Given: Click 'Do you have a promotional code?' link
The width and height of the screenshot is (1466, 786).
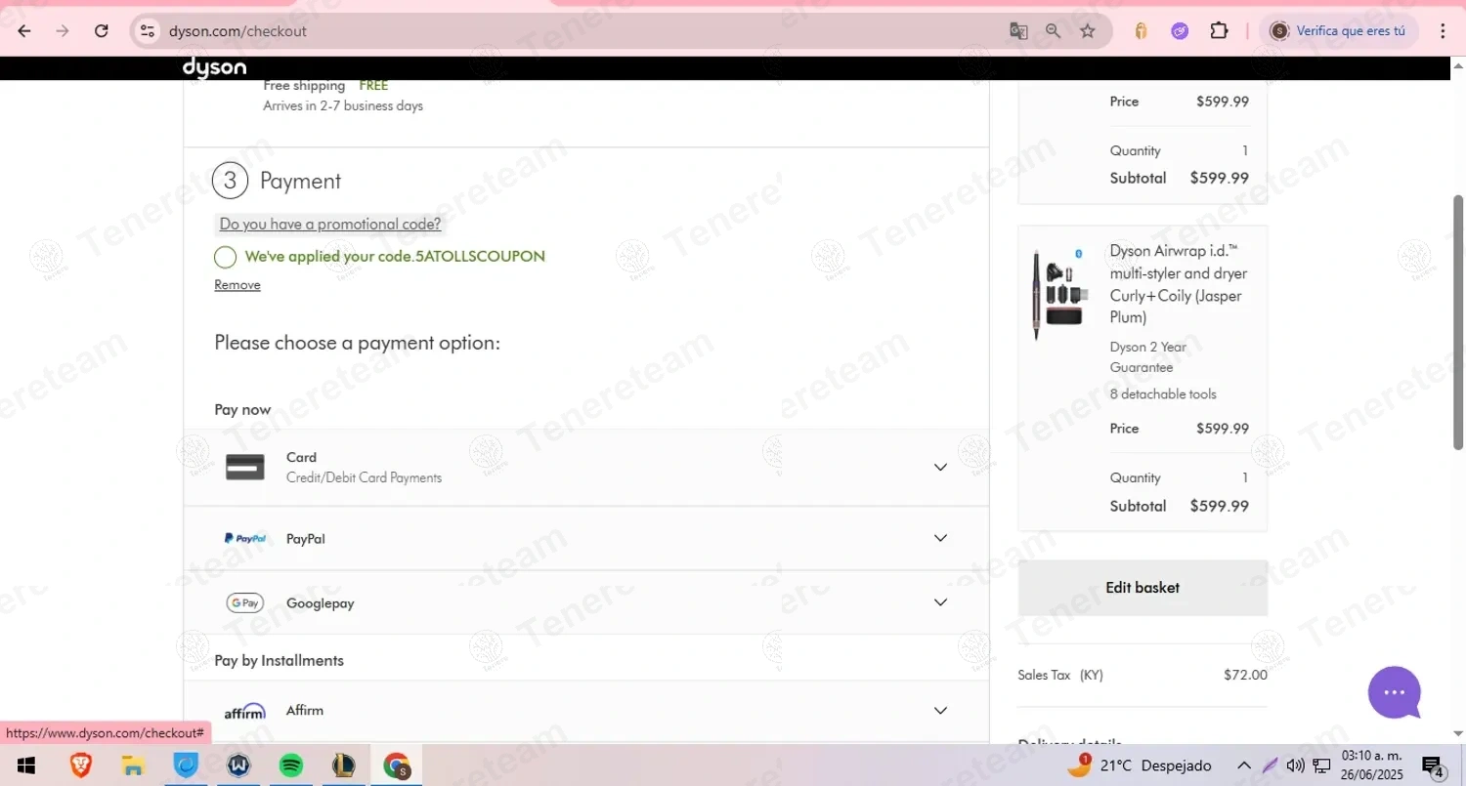Looking at the screenshot, I should [330, 225].
